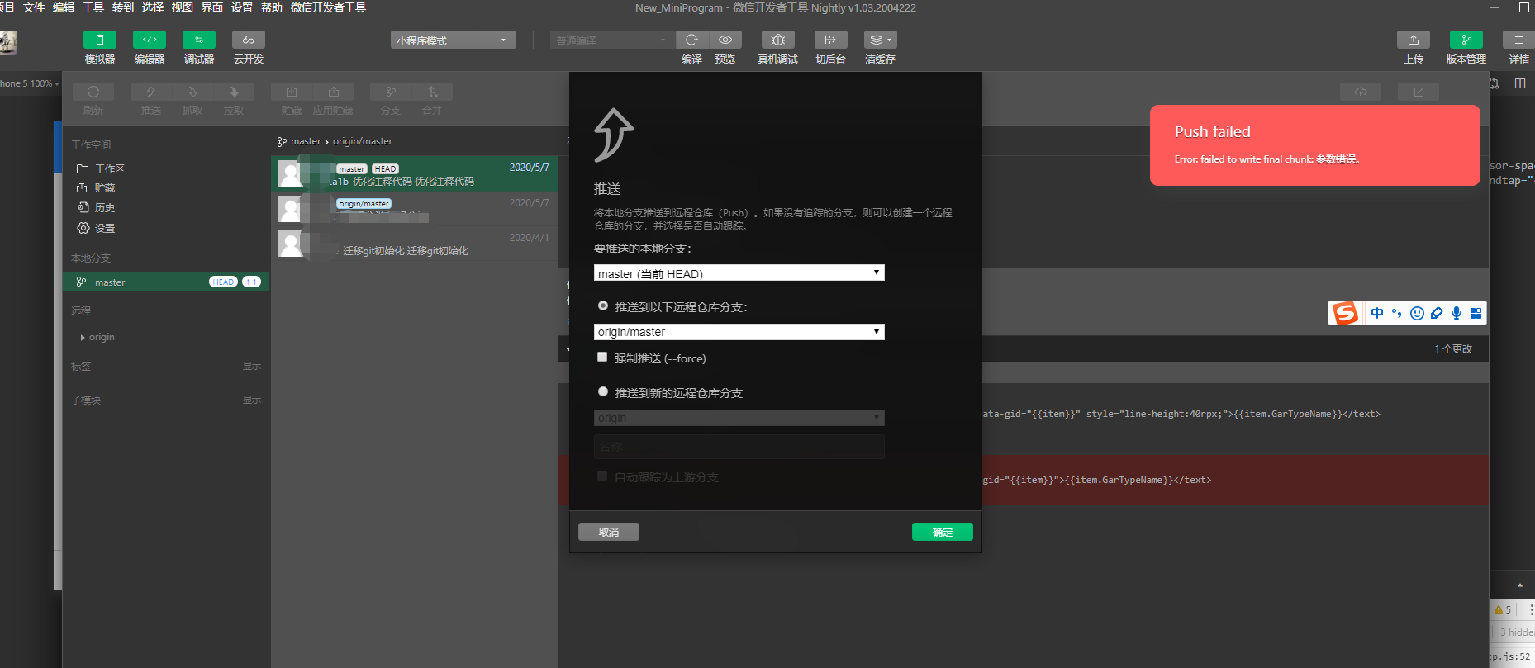Viewport: 1535px width, 668px height.
Task: Show 标签 tags with 显示
Action: click(x=252, y=366)
